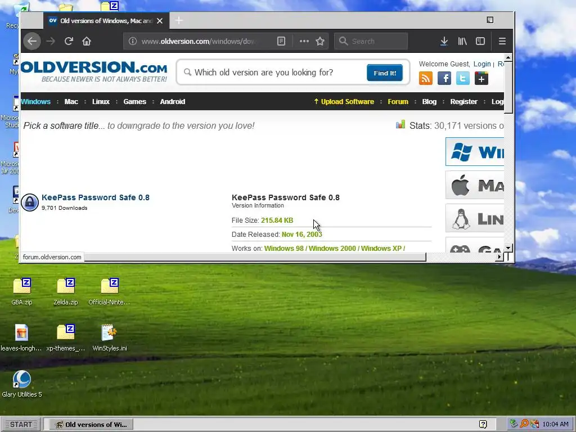Select Glary Utilities 5 shortcut
The image size is (576, 432).
pyautogui.click(x=22, y=384)
